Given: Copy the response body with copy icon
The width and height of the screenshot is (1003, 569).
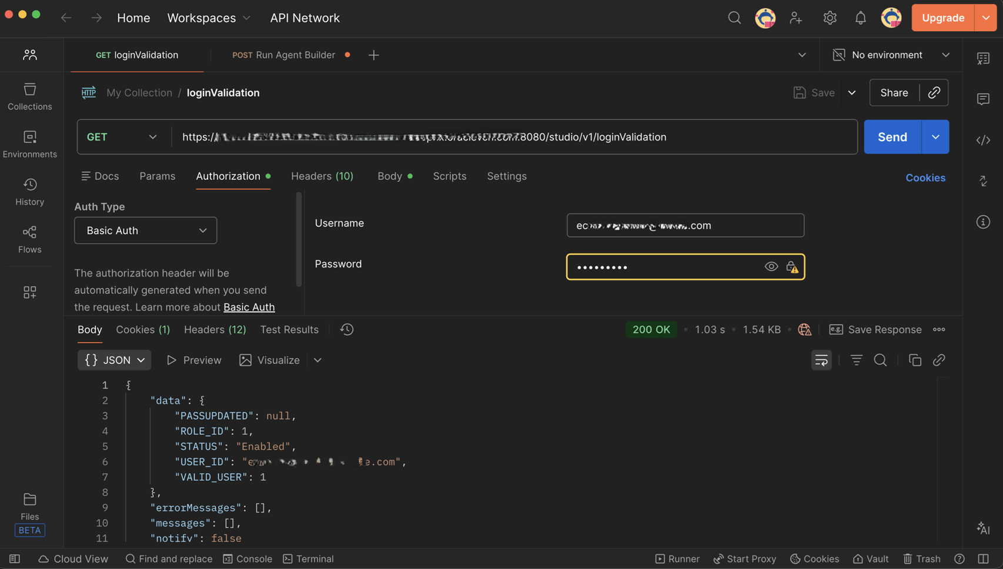Looking at the screenshot, I should [x=915, y=360].
